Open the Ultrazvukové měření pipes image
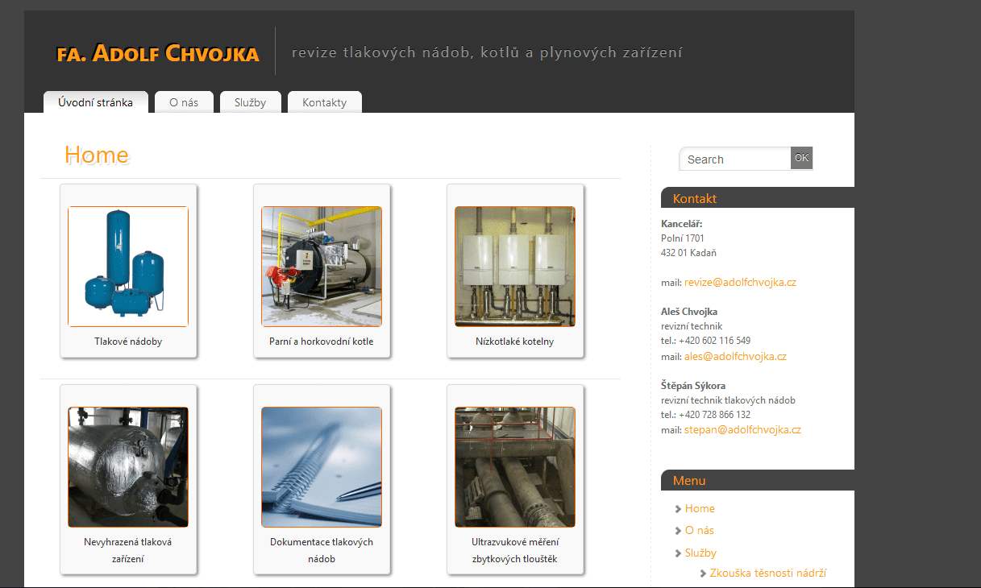The width and height of the screenshot is (981, 588). (x=515, y=467)
